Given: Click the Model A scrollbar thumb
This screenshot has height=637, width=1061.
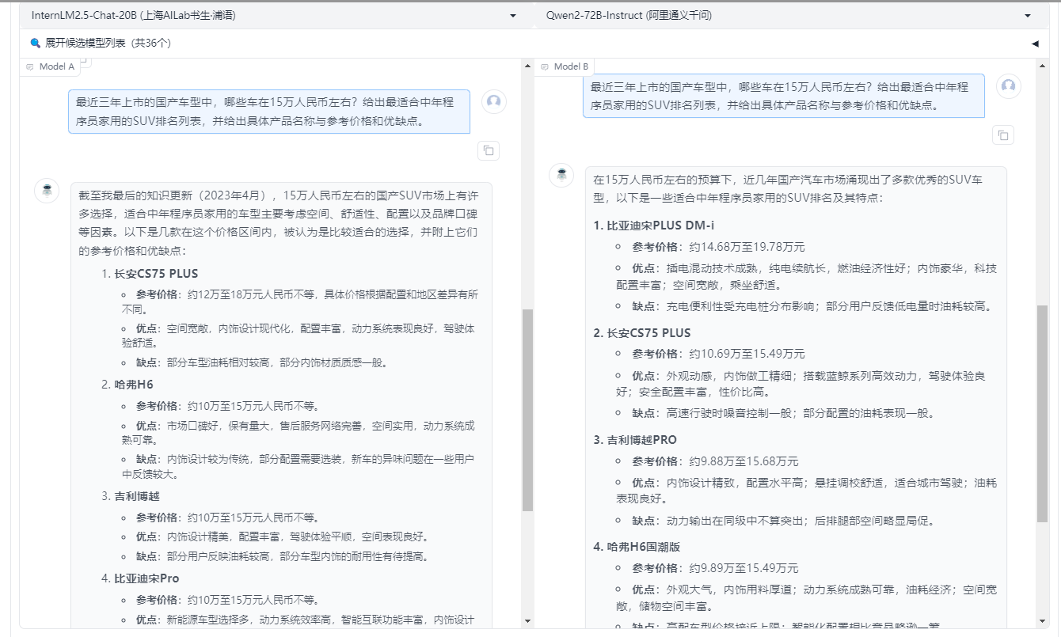Looking at the screenshot, I should click(x=527, y=410).
